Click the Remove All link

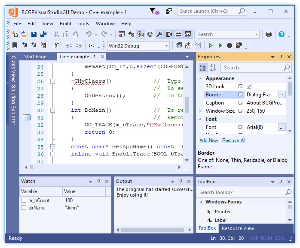coord(234,140)
